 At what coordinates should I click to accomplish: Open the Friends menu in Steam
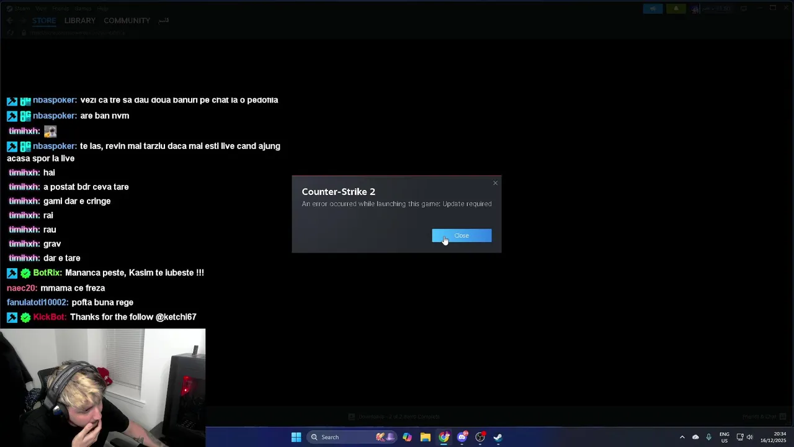[60, 9]
